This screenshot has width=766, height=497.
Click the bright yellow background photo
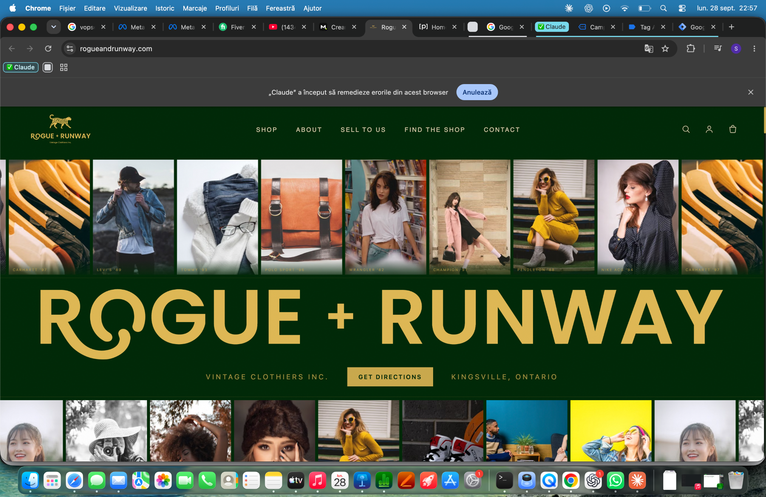click(x=611, y=431)
